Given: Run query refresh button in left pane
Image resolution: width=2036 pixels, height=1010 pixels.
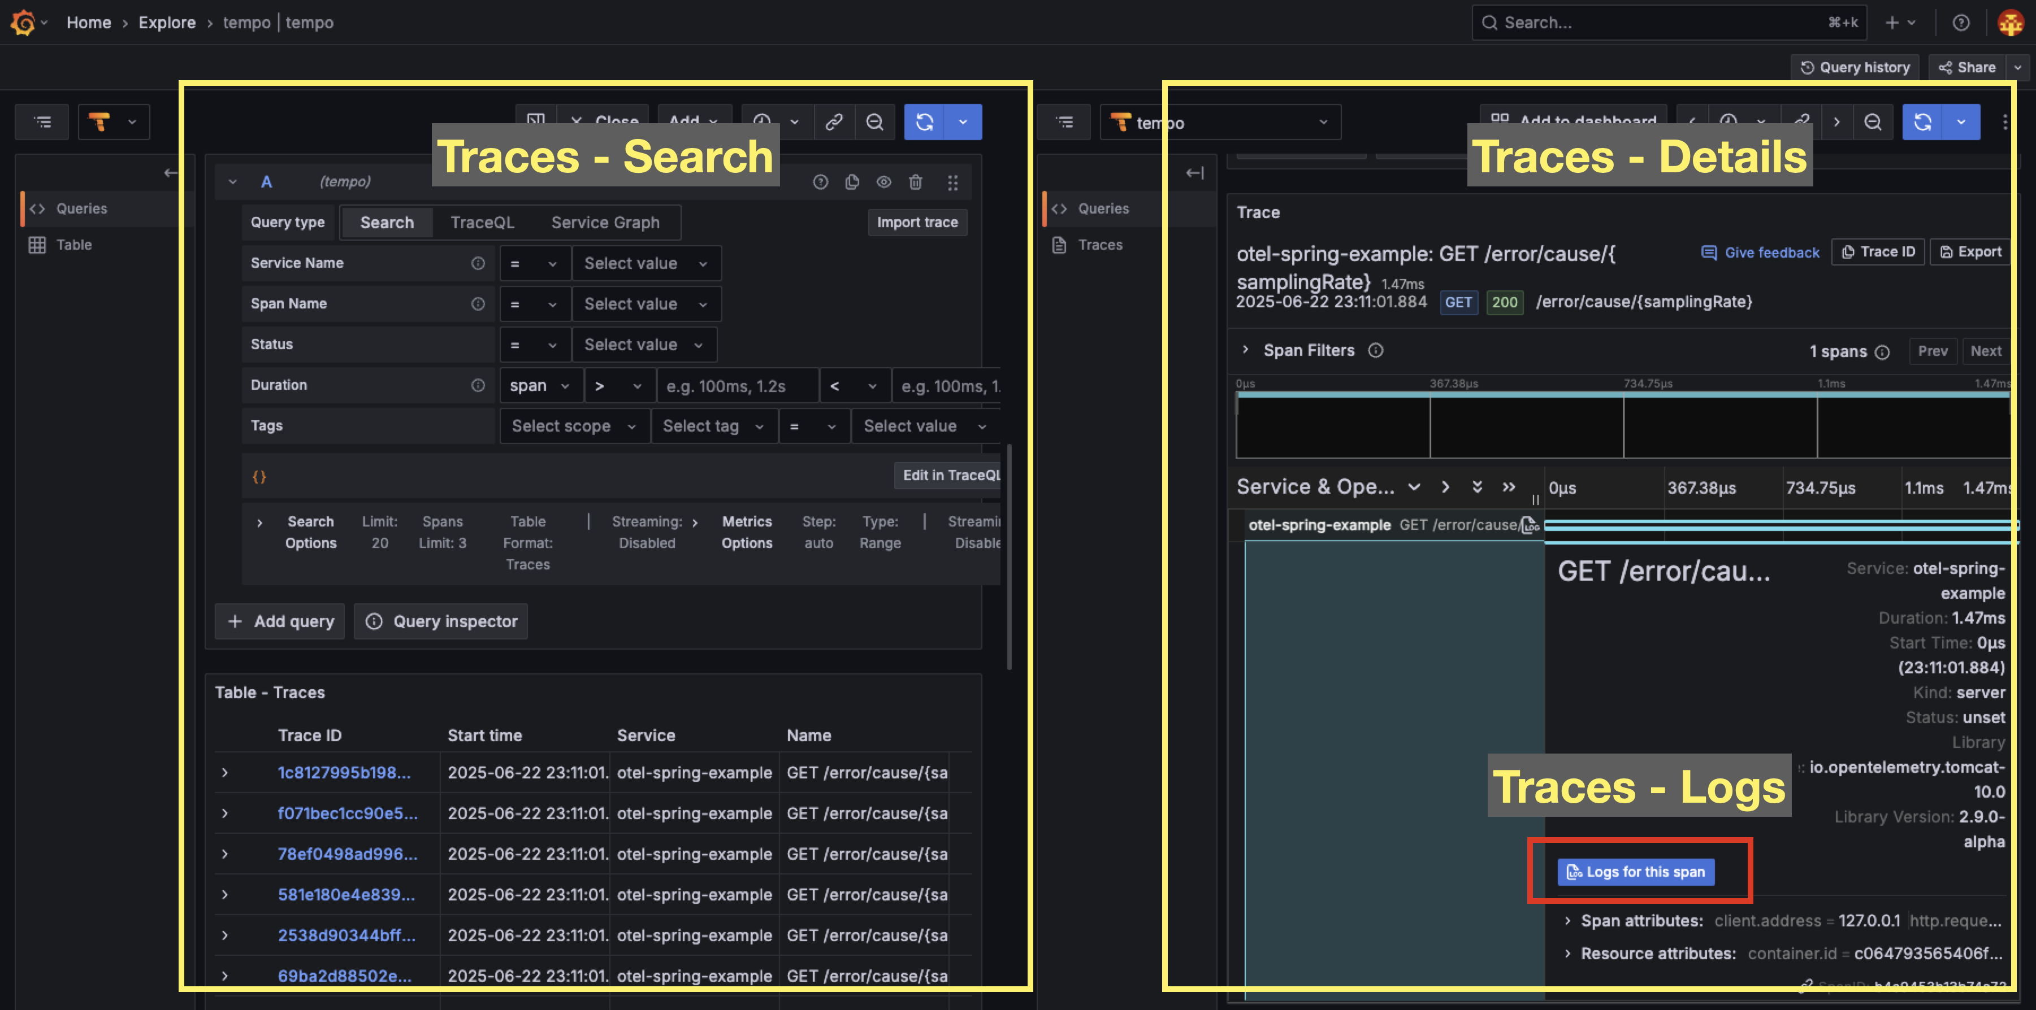Looking at the screenshot, I should click(924, 121).
